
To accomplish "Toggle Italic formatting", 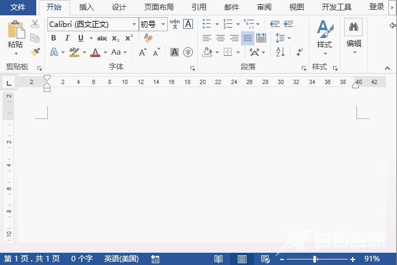I will click(66, 38).
